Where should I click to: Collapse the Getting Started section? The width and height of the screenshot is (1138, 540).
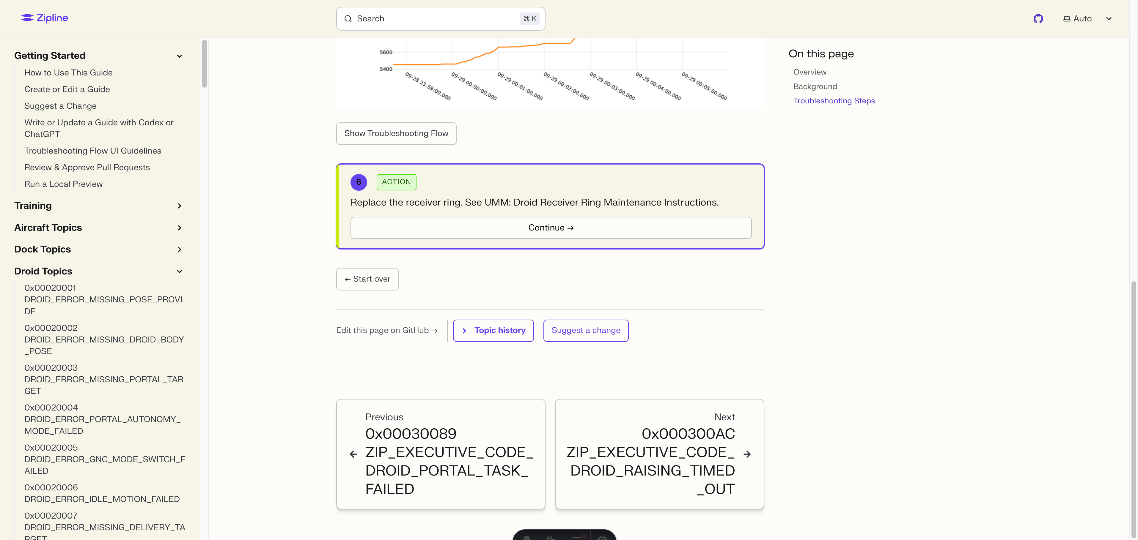179,56
